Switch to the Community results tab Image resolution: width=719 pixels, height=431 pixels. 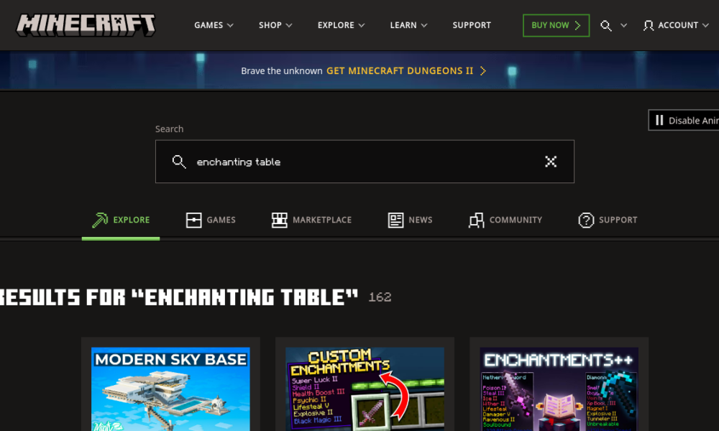505,220
